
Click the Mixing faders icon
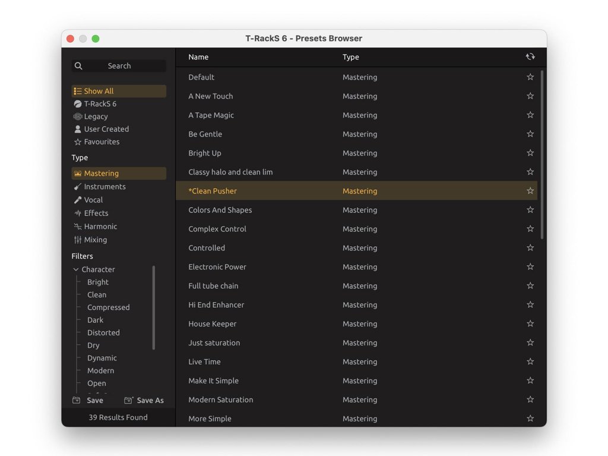(78, 240)
